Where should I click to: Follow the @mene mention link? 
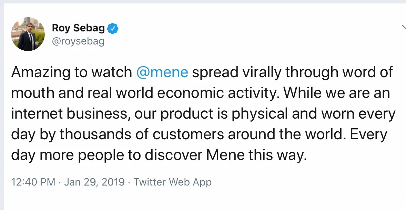[x=162, y=72]
